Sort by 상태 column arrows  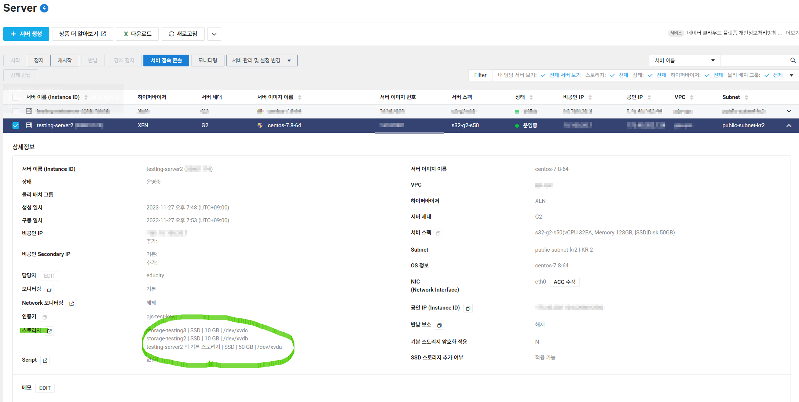coord(531,97)
